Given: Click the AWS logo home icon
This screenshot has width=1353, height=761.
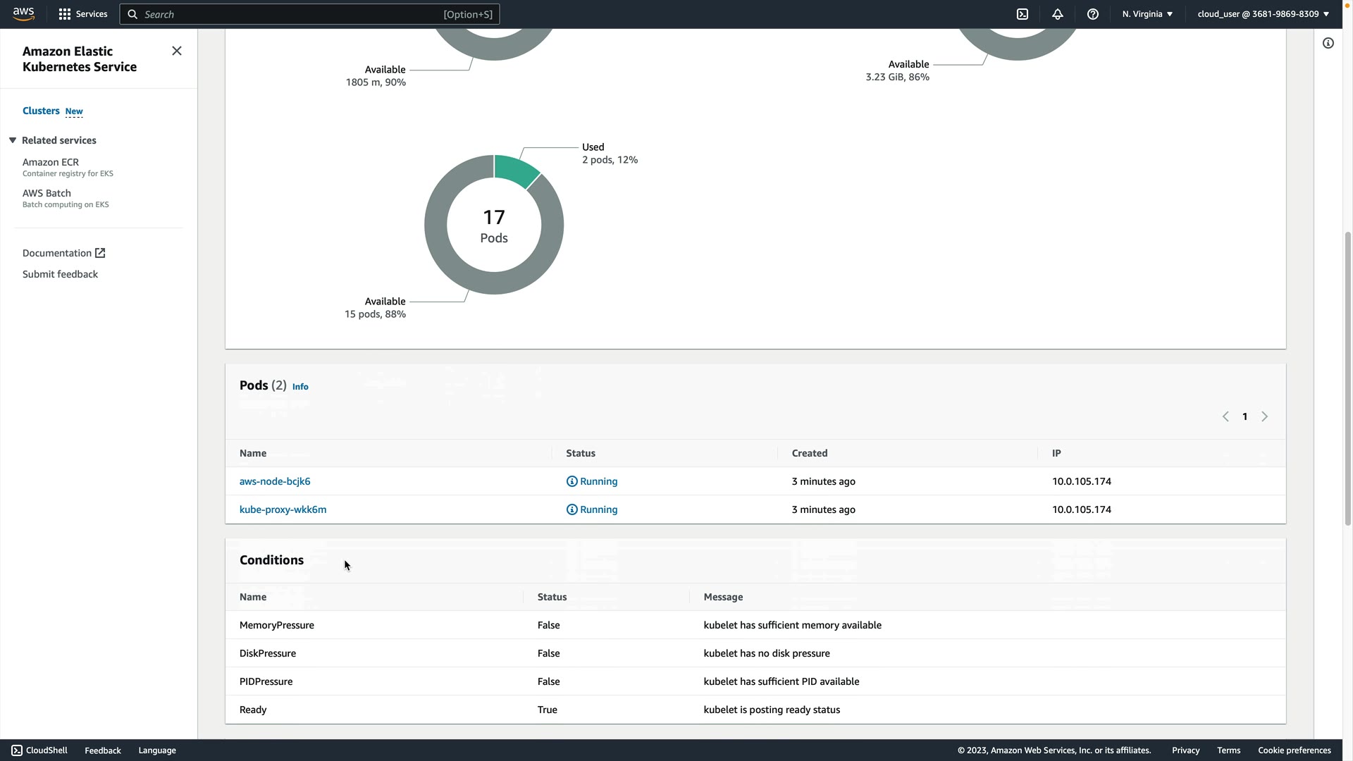Looking at the screenshot, I should 23,14.
